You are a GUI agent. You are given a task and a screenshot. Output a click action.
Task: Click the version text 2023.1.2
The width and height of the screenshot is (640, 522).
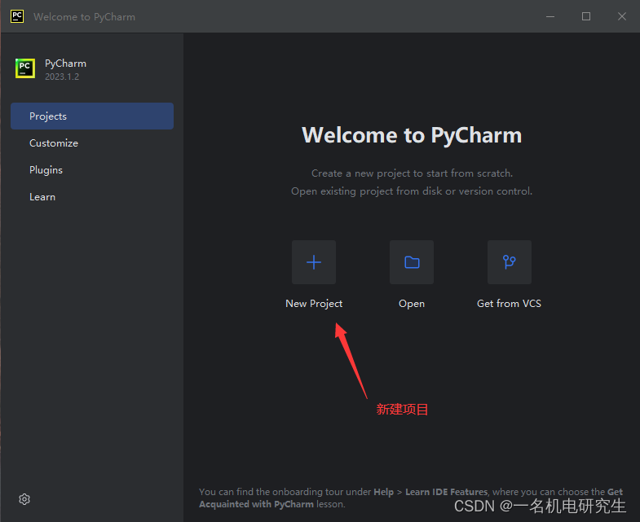pyautogui.click(x=62, y=77)
